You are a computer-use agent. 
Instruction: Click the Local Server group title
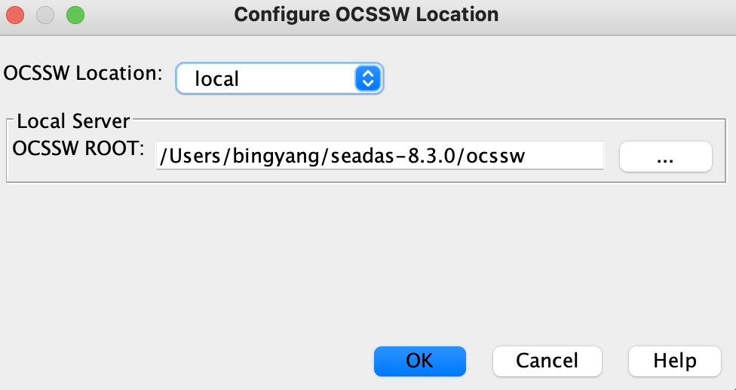(73, 121)
